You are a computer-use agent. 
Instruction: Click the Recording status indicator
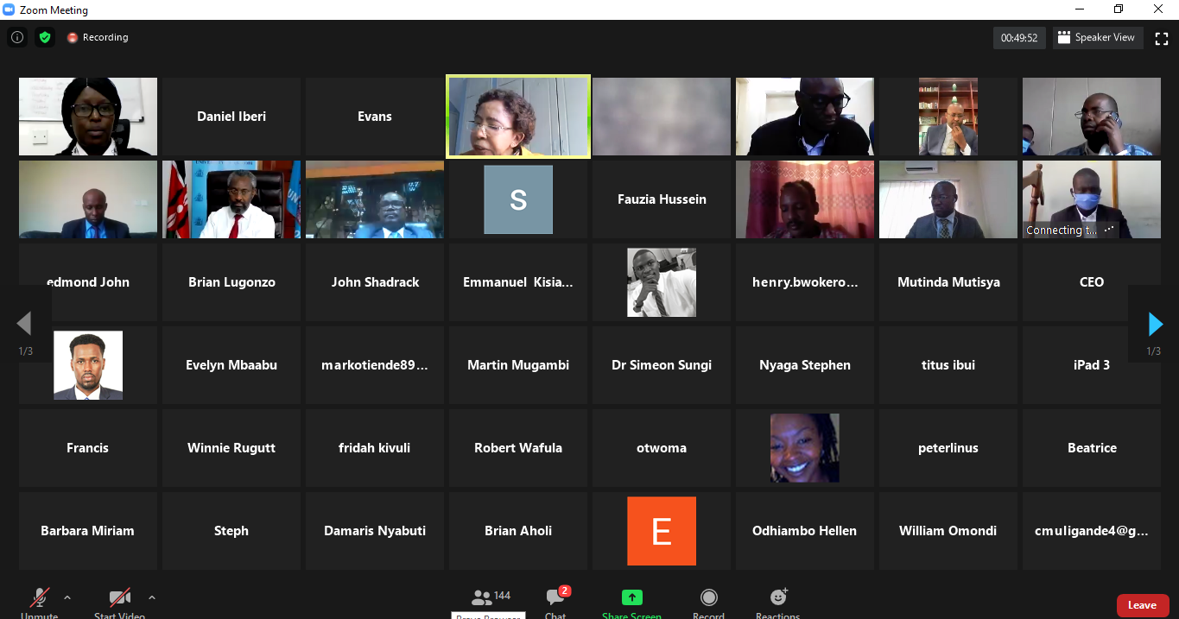click(x=98, y=38)
